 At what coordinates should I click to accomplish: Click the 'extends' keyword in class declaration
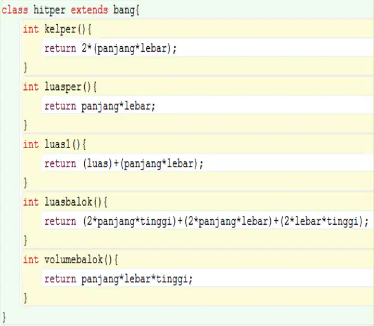coord(89,10)
